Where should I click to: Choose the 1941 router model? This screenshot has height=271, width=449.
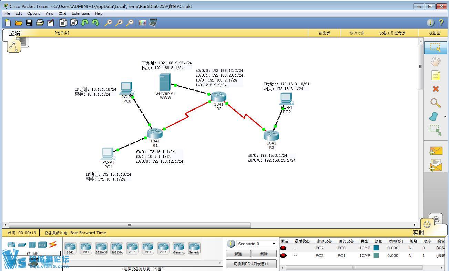point(85,248)
